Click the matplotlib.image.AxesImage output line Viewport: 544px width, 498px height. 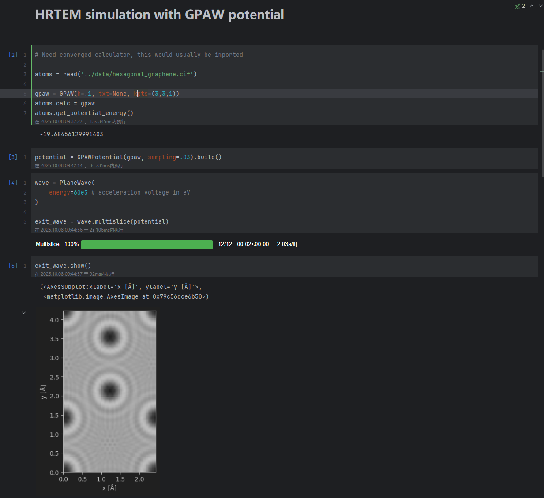click(126, 296)
